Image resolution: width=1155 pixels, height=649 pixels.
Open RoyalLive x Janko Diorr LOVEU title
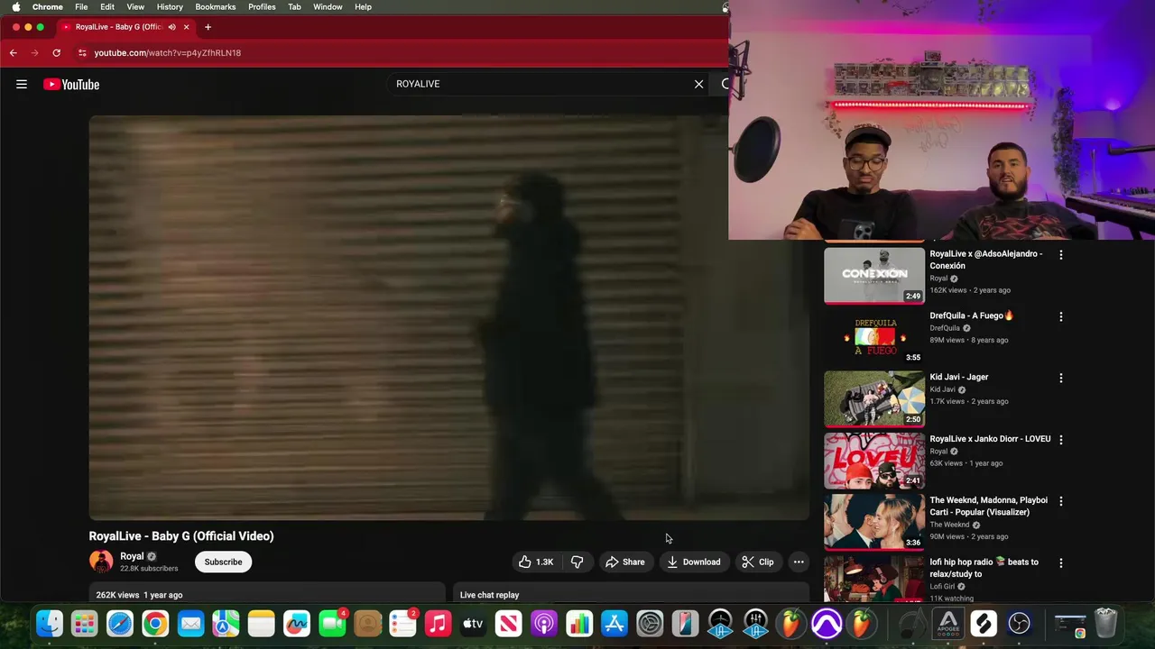pos(990,439)
